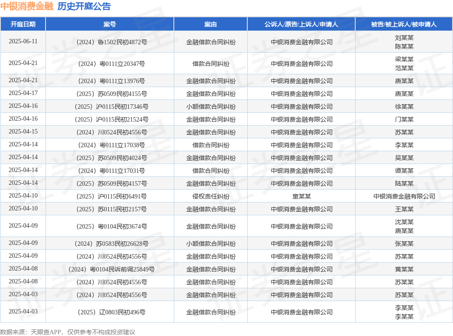Open case 苏0583民初26628号
This screenshot has width=453, height=336.
(112, 244)
